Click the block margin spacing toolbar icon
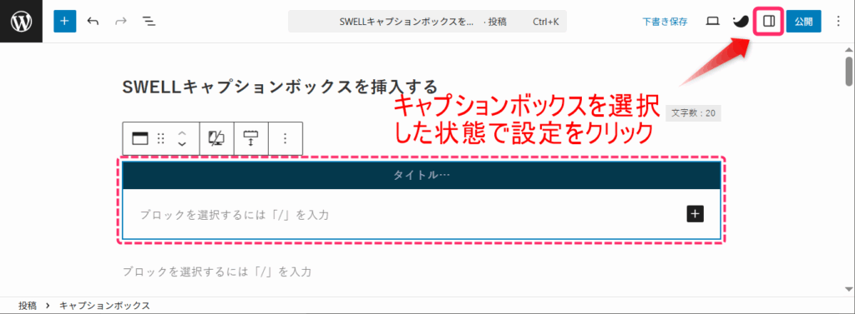This screenshot has width=855, height=314. (250, 138)
